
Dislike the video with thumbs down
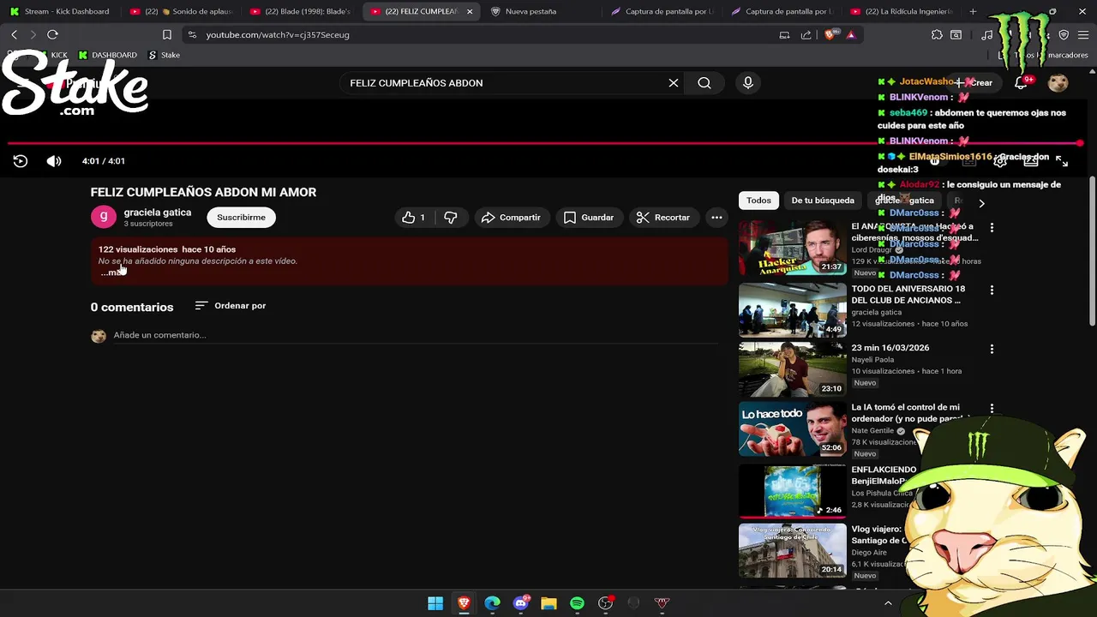point(451,218)
